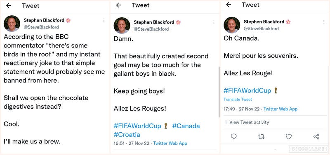Open #FIFAWorldCup hashtag in the third tweet
Viewport: 330px width, 155px height.
(x=247, y=91)
